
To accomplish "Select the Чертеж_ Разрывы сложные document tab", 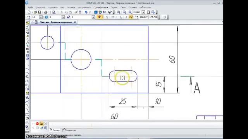I will [56, 22].
